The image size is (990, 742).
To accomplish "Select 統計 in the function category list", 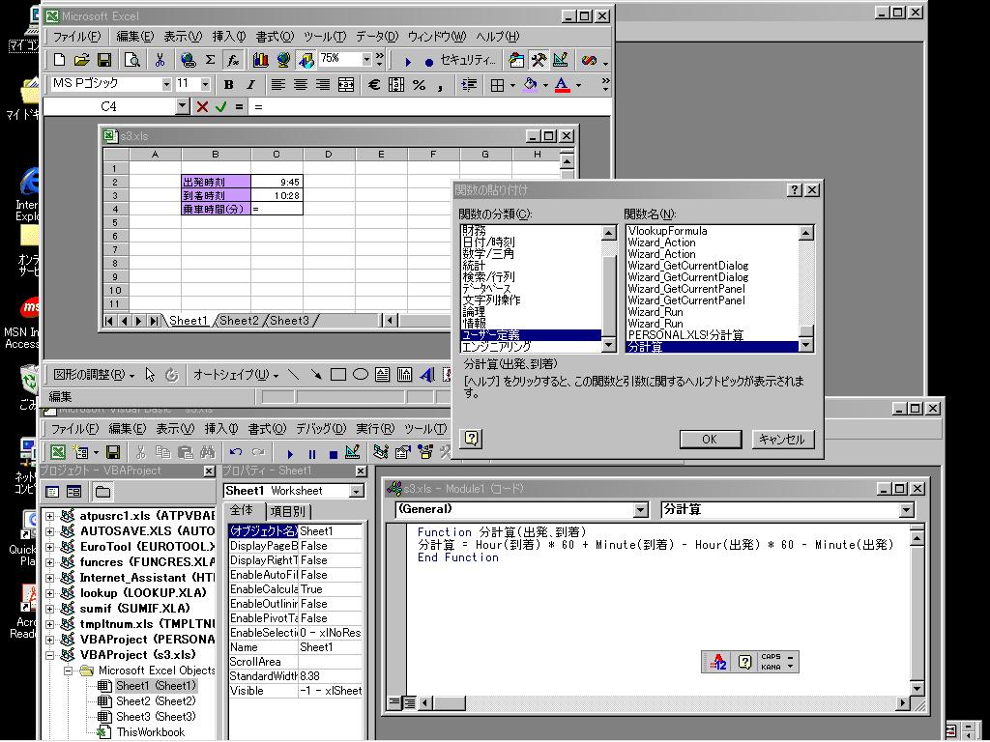I will pyautogui.click(x=474, y=266).
